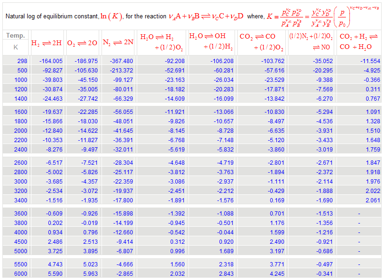
Task: Click value -57.616 in the 500 row
Action: [274, 71]
